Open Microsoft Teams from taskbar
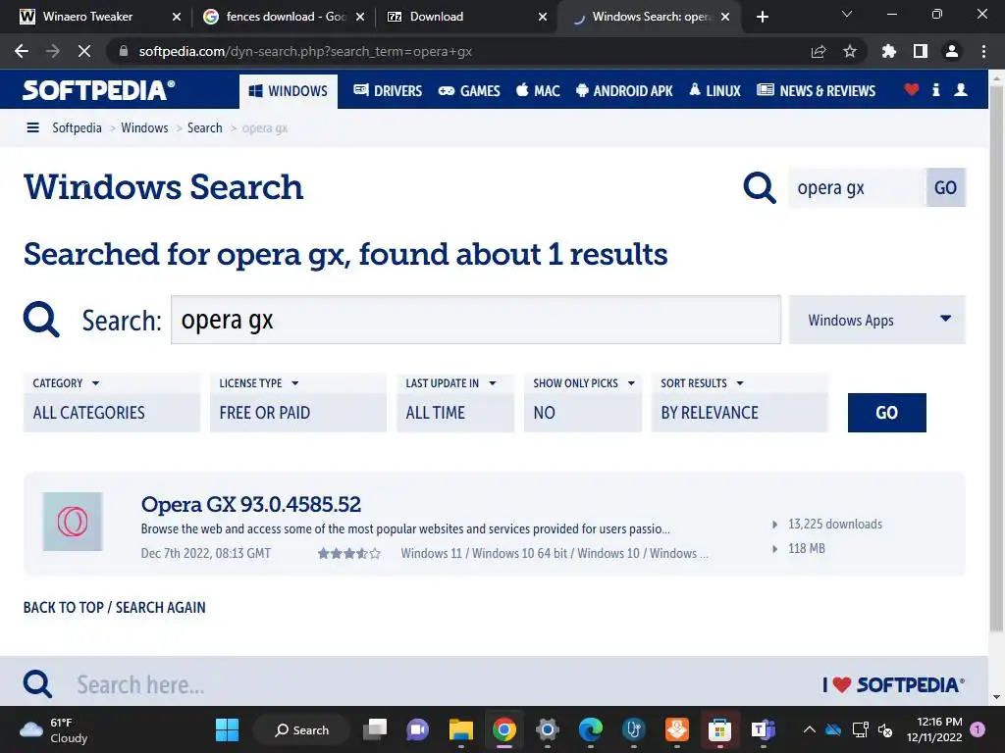Viewport: 1005px width, 753px height. [763, 729]
